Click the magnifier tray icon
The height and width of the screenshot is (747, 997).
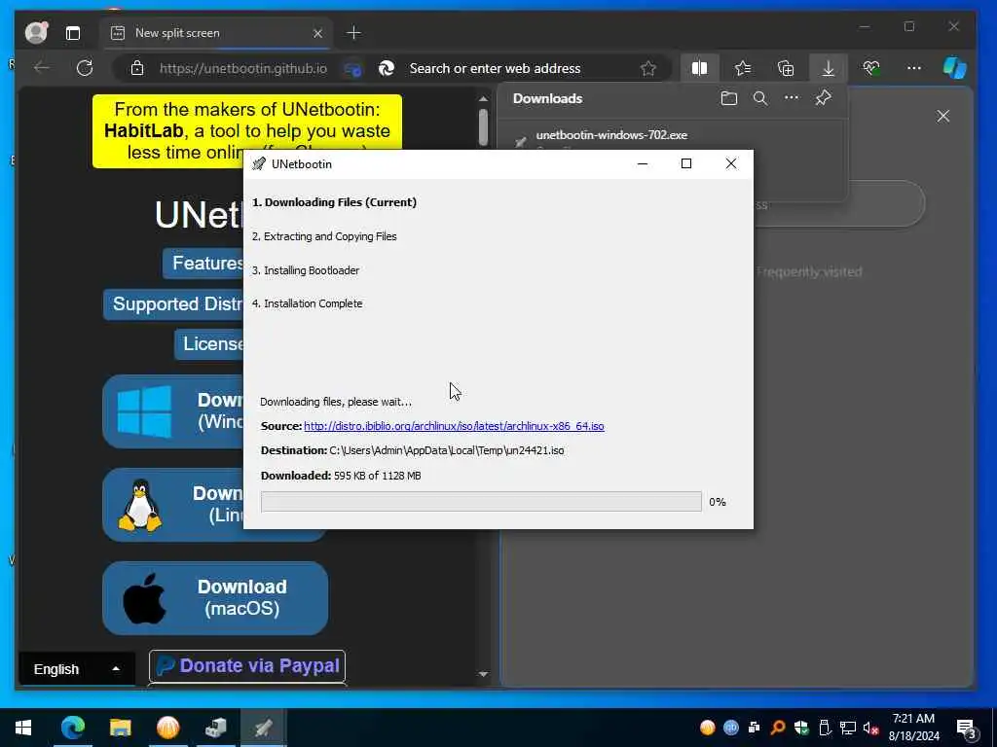coord(778,728)
